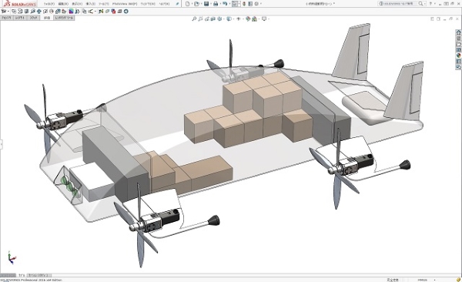Expand the Print dropdown arrow
This screenshot has height=282, width=462.
tap(220, 4)
